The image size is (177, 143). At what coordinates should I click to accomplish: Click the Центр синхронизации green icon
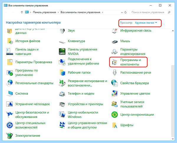click(114, 115)
